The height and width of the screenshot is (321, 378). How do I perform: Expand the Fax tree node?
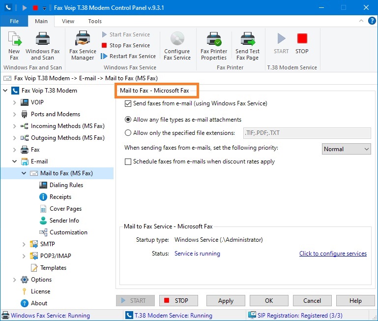[14, 150]
